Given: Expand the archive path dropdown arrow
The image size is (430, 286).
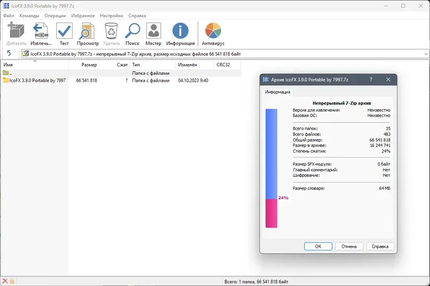Looking at the screenshot, I should (426, 54).
